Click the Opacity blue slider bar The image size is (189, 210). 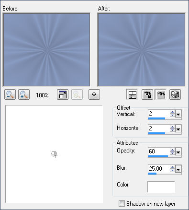(x=158, y=156)
